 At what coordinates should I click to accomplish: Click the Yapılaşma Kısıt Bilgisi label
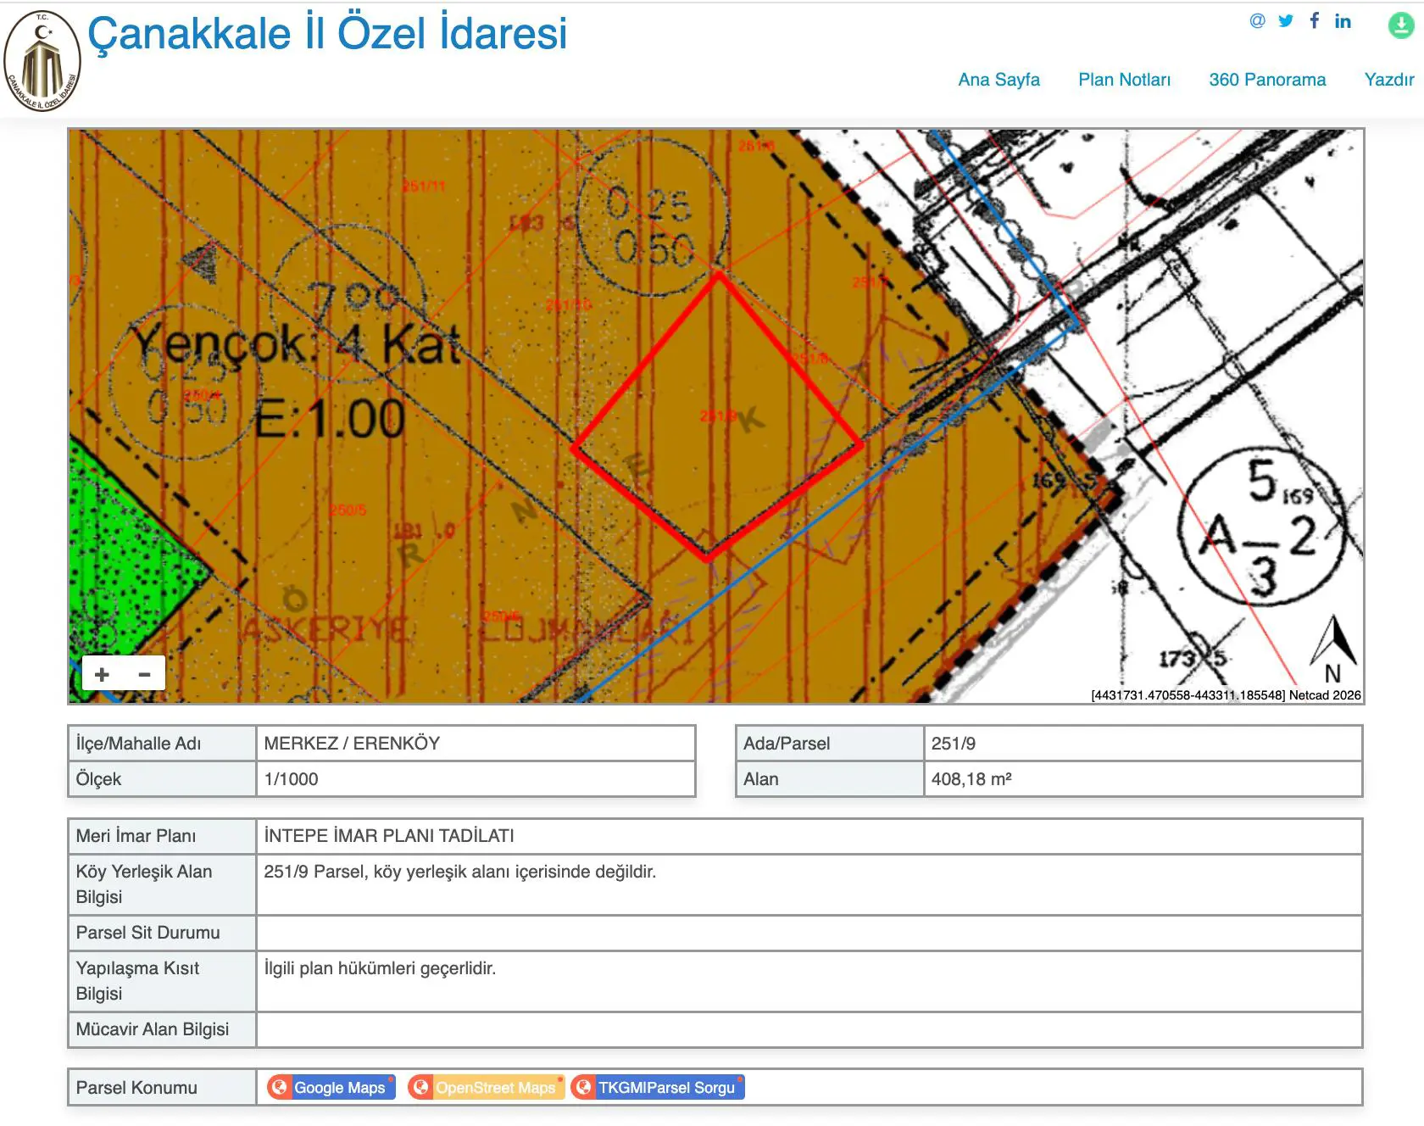coord(137,981)
